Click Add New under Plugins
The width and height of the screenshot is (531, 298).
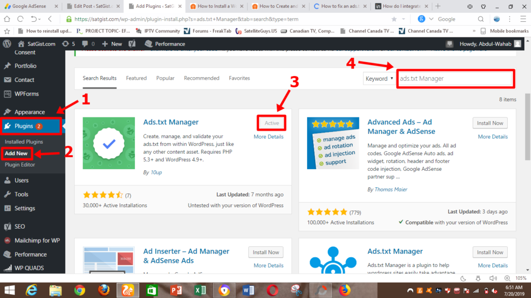[x=16, y=153]
